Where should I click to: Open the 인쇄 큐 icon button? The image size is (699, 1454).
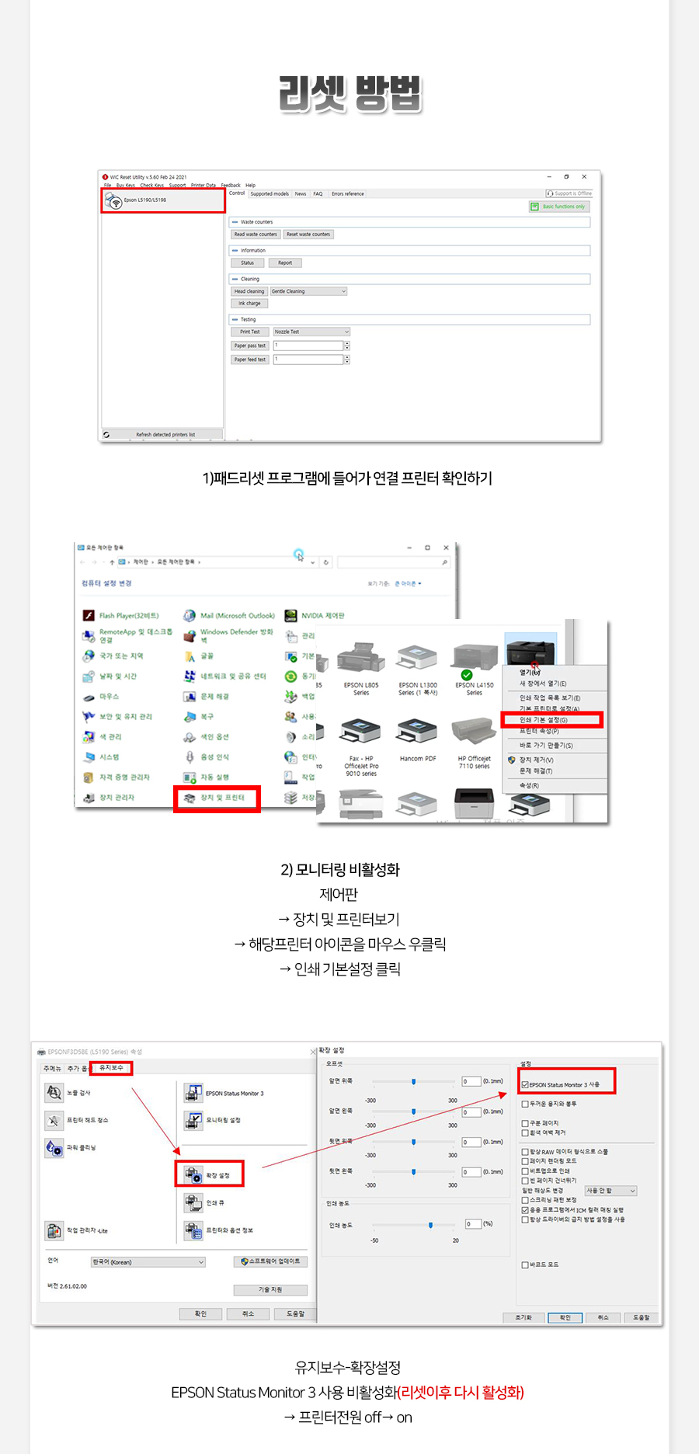193,1202
